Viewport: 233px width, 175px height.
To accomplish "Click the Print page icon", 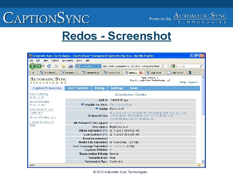I will pos(71,66).
